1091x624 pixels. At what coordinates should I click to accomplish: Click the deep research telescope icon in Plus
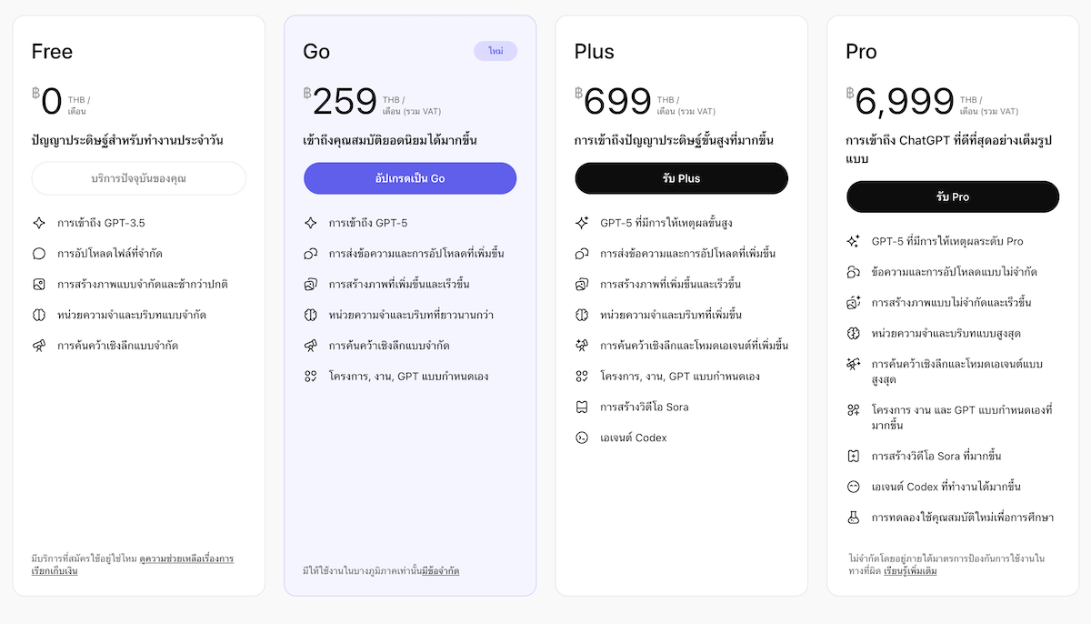tap(582, 346)
